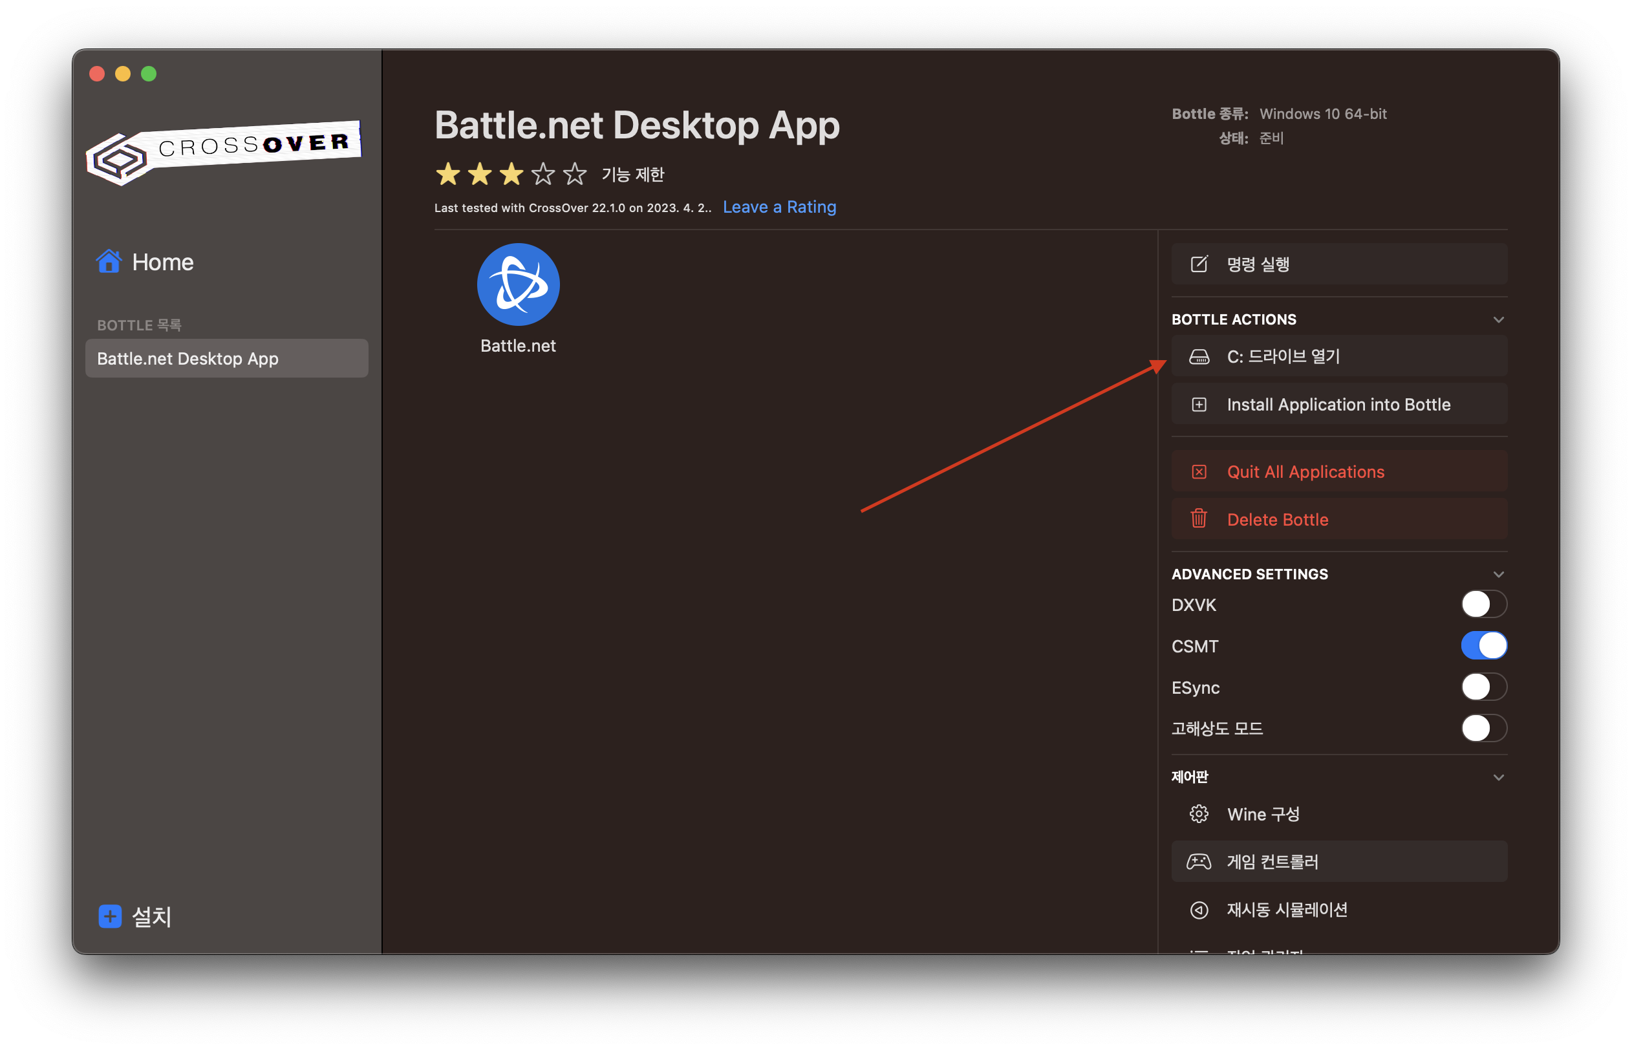Toggle the high resolution mode switch
The width and height of the screenshot is (1632, 1050).
point(1483,728)
